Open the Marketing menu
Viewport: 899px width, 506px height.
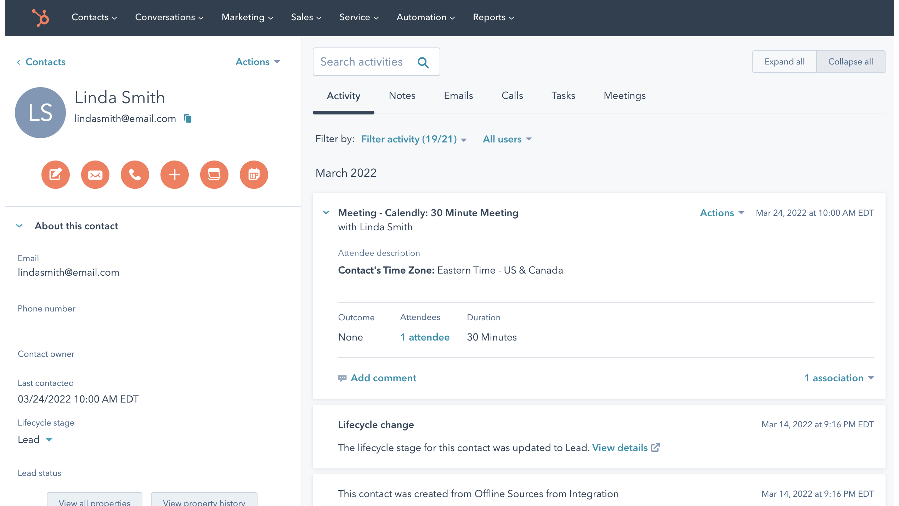click(x=247, y=17)
